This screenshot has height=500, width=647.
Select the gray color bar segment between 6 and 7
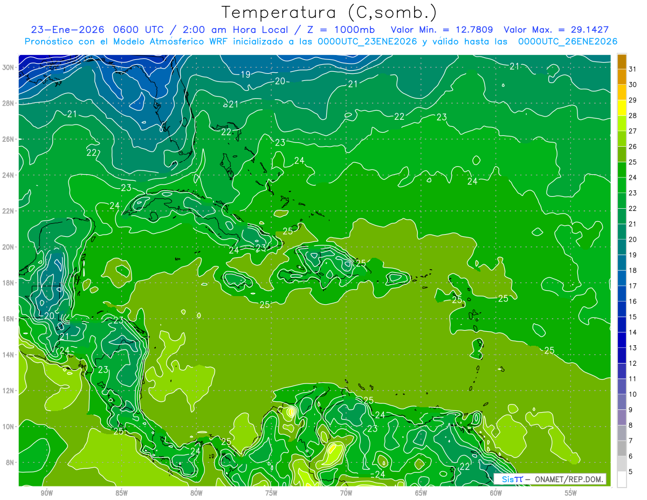click(x=622, y=449)
